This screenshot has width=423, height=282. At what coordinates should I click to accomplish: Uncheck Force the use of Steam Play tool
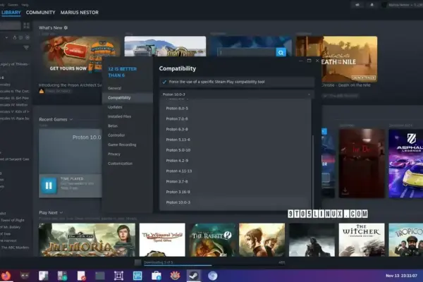tap(164, 82)
